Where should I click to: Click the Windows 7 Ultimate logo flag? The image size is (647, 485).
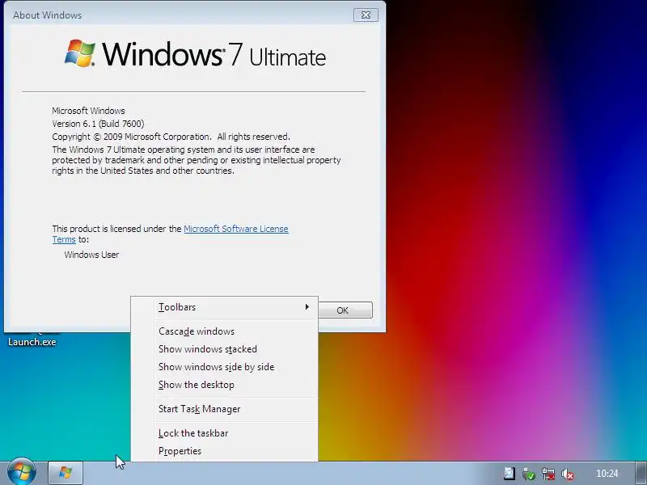[79, 53]
